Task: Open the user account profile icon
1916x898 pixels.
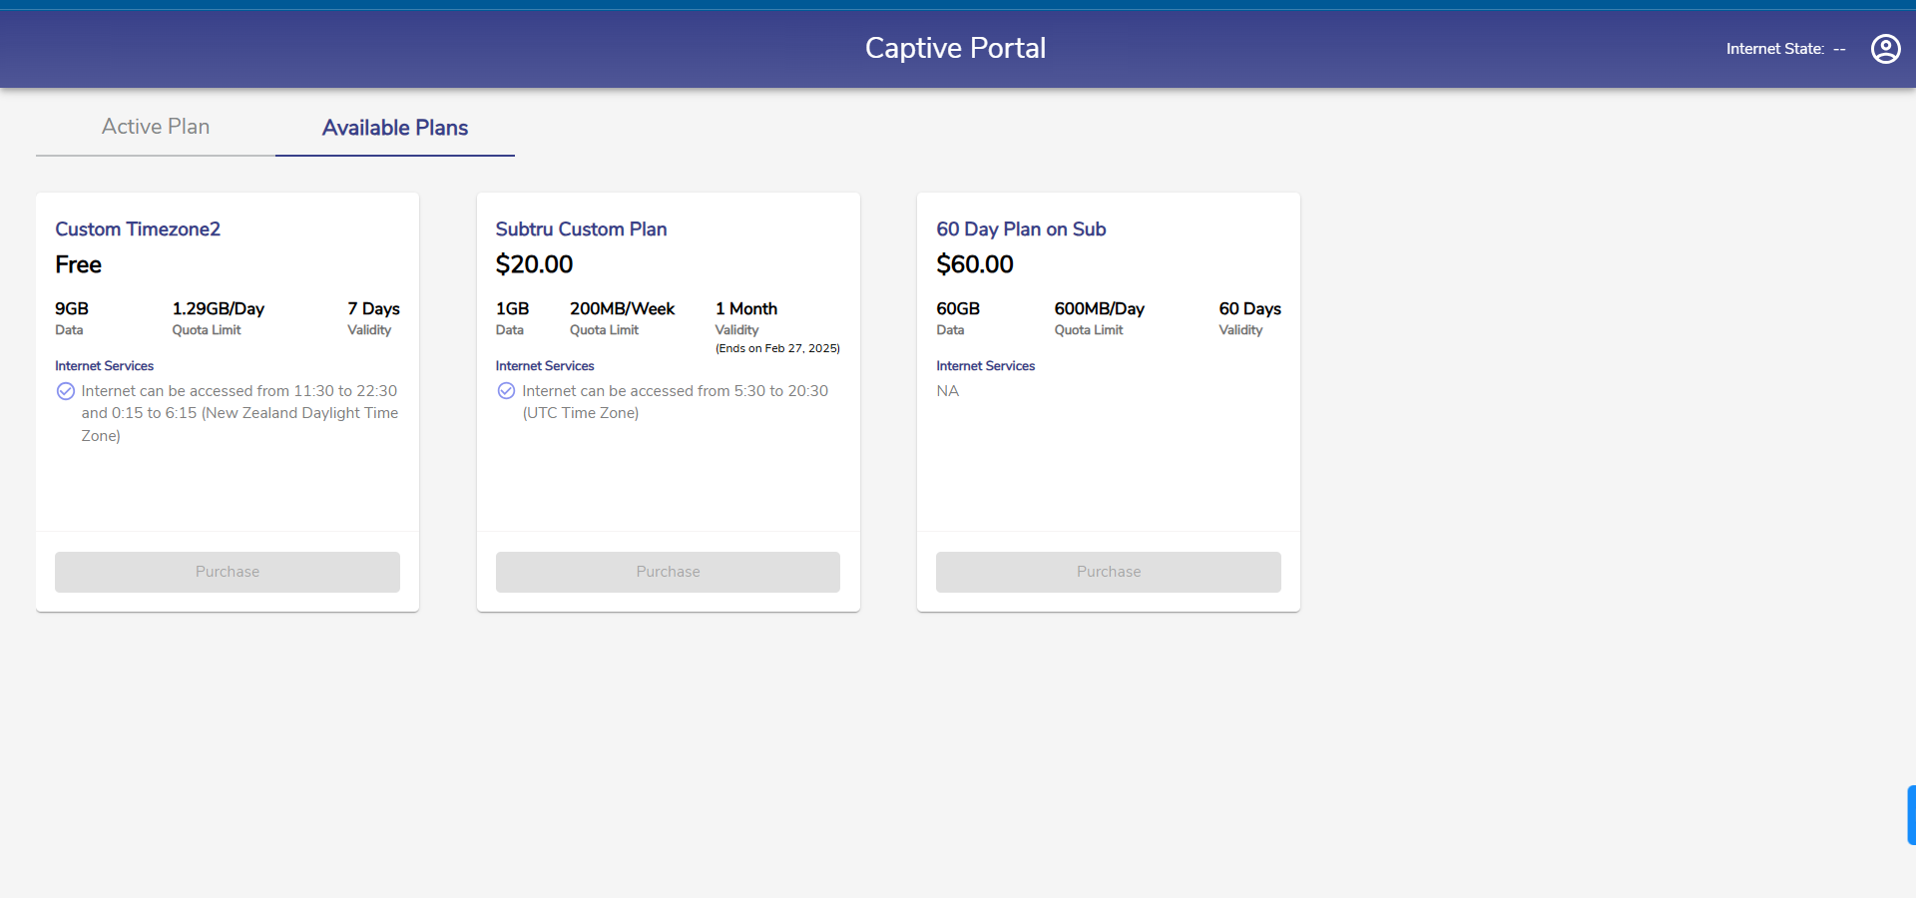Action: tap(1885, 49)
